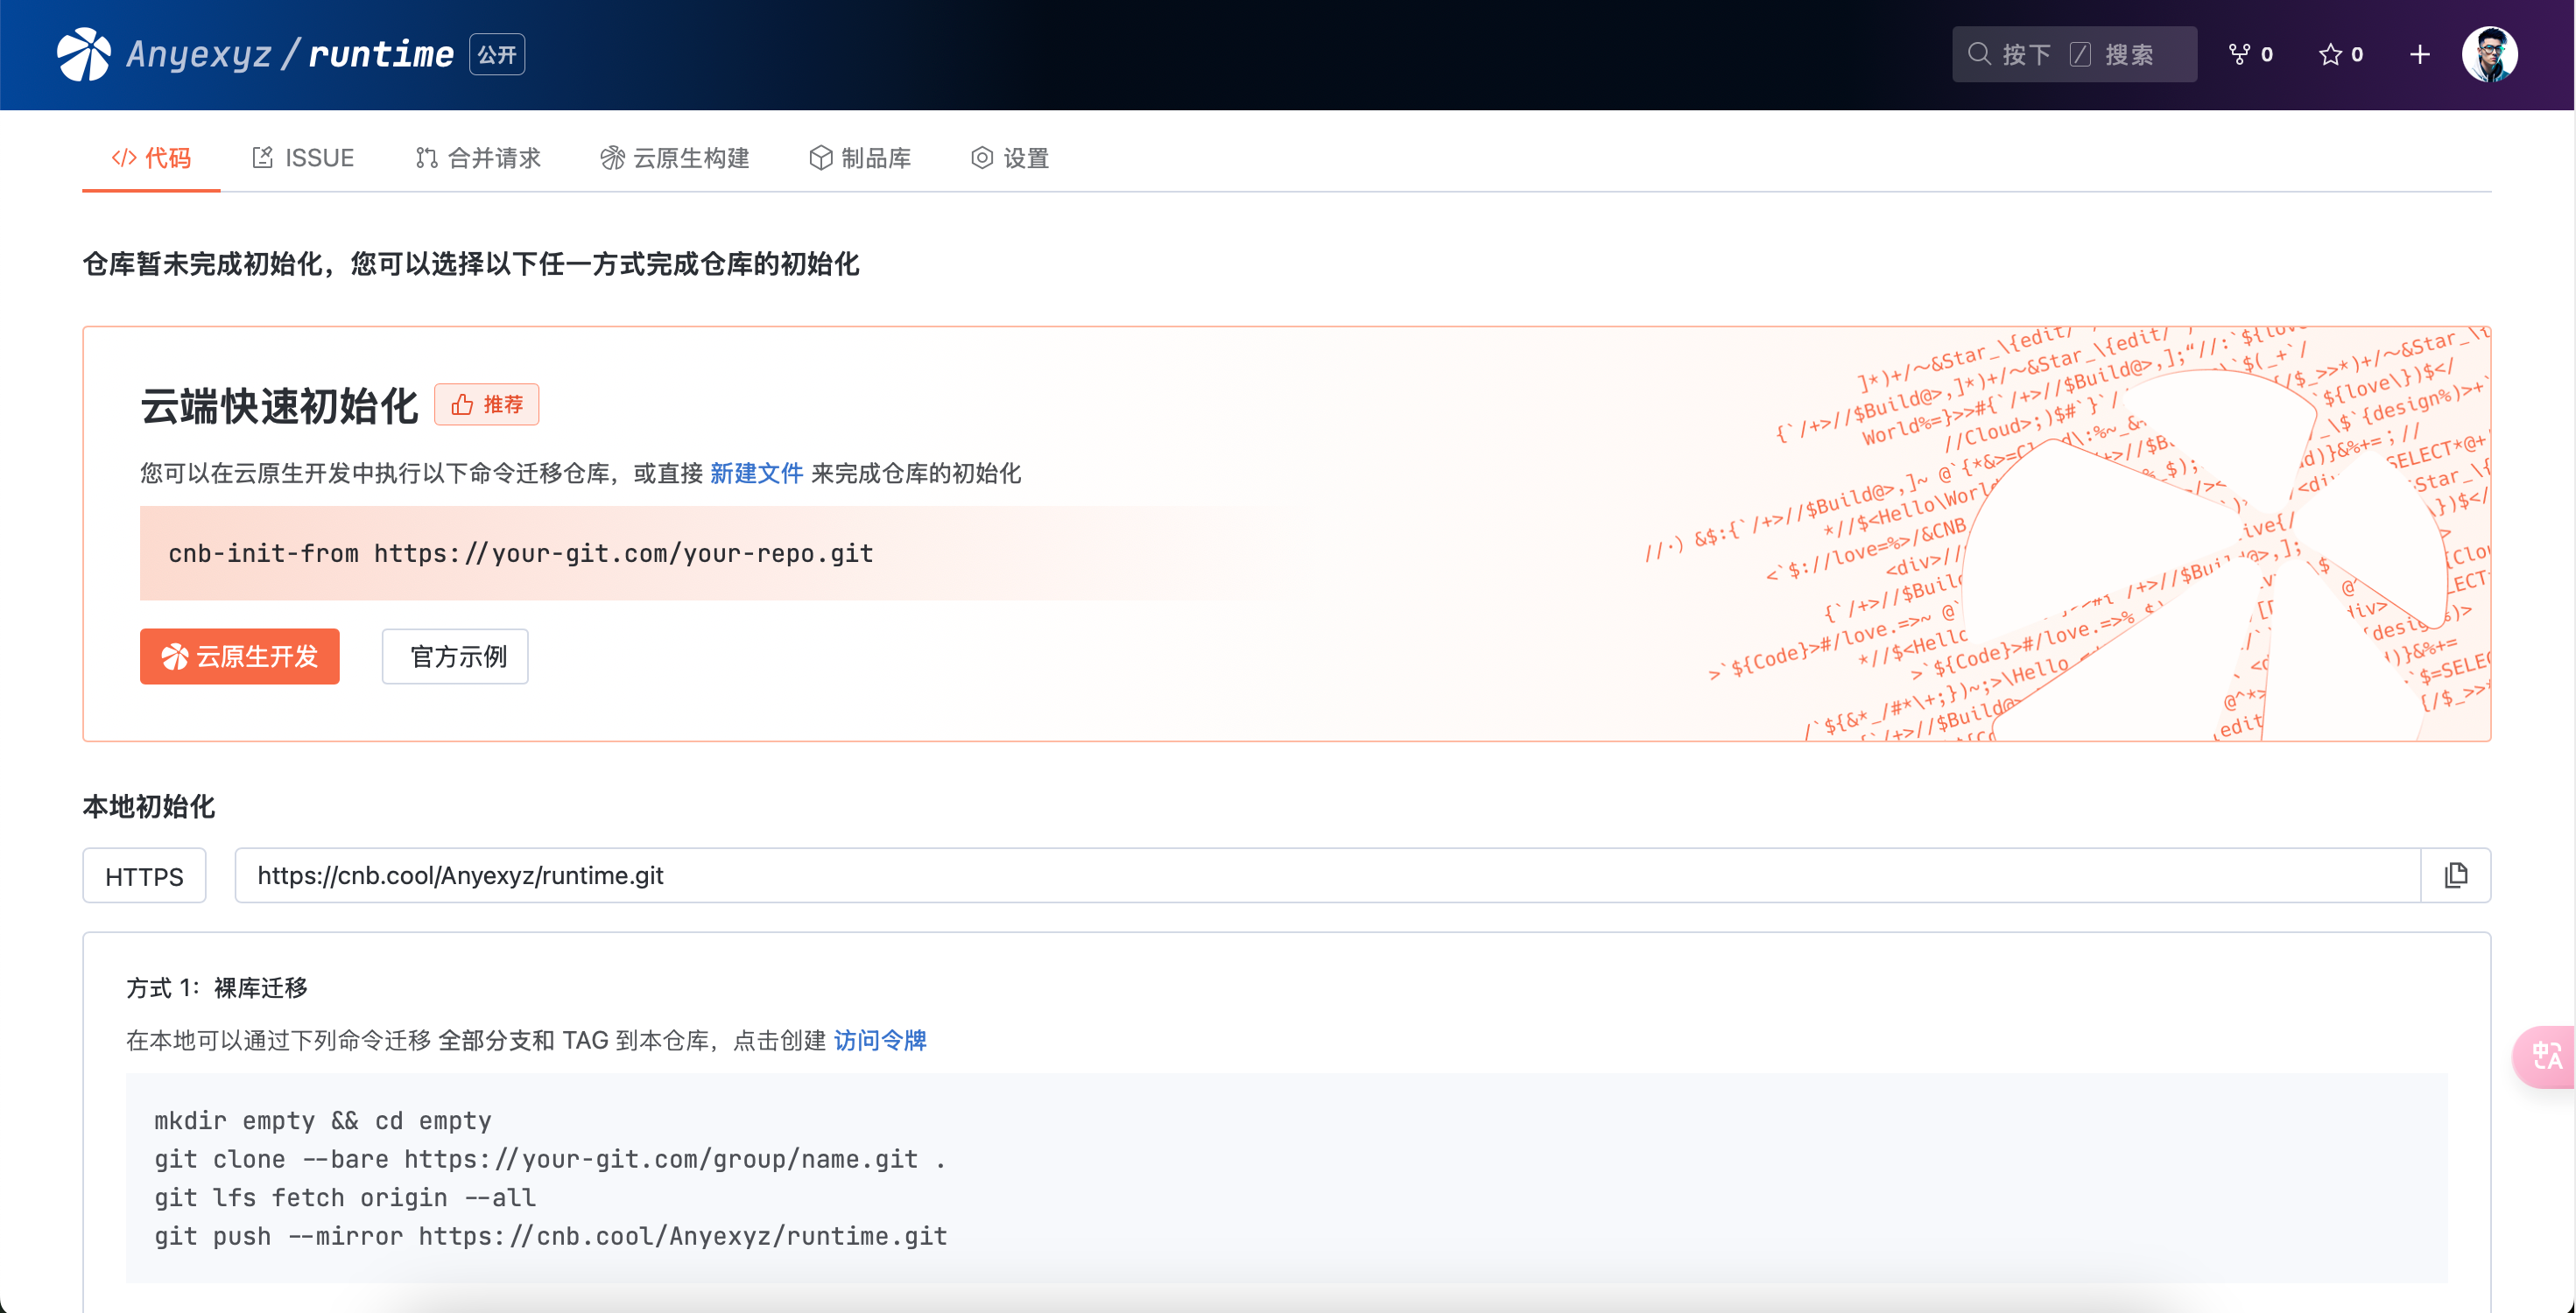
Task: Copy the repository HTTPS clone URL
Action: 2456,875
